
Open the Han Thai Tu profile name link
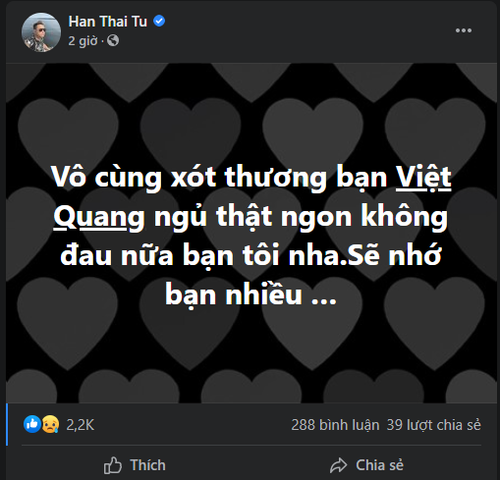click(x=108, y=22)
